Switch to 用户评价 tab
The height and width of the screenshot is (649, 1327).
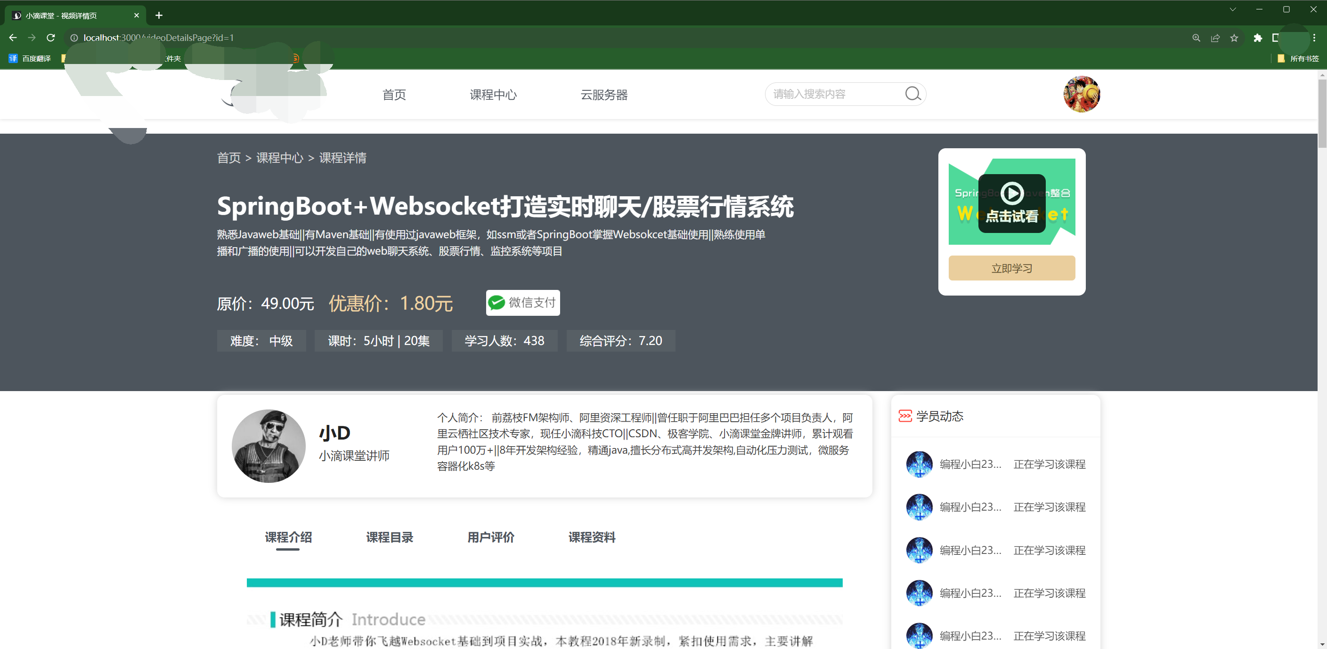tap(491, 537)
